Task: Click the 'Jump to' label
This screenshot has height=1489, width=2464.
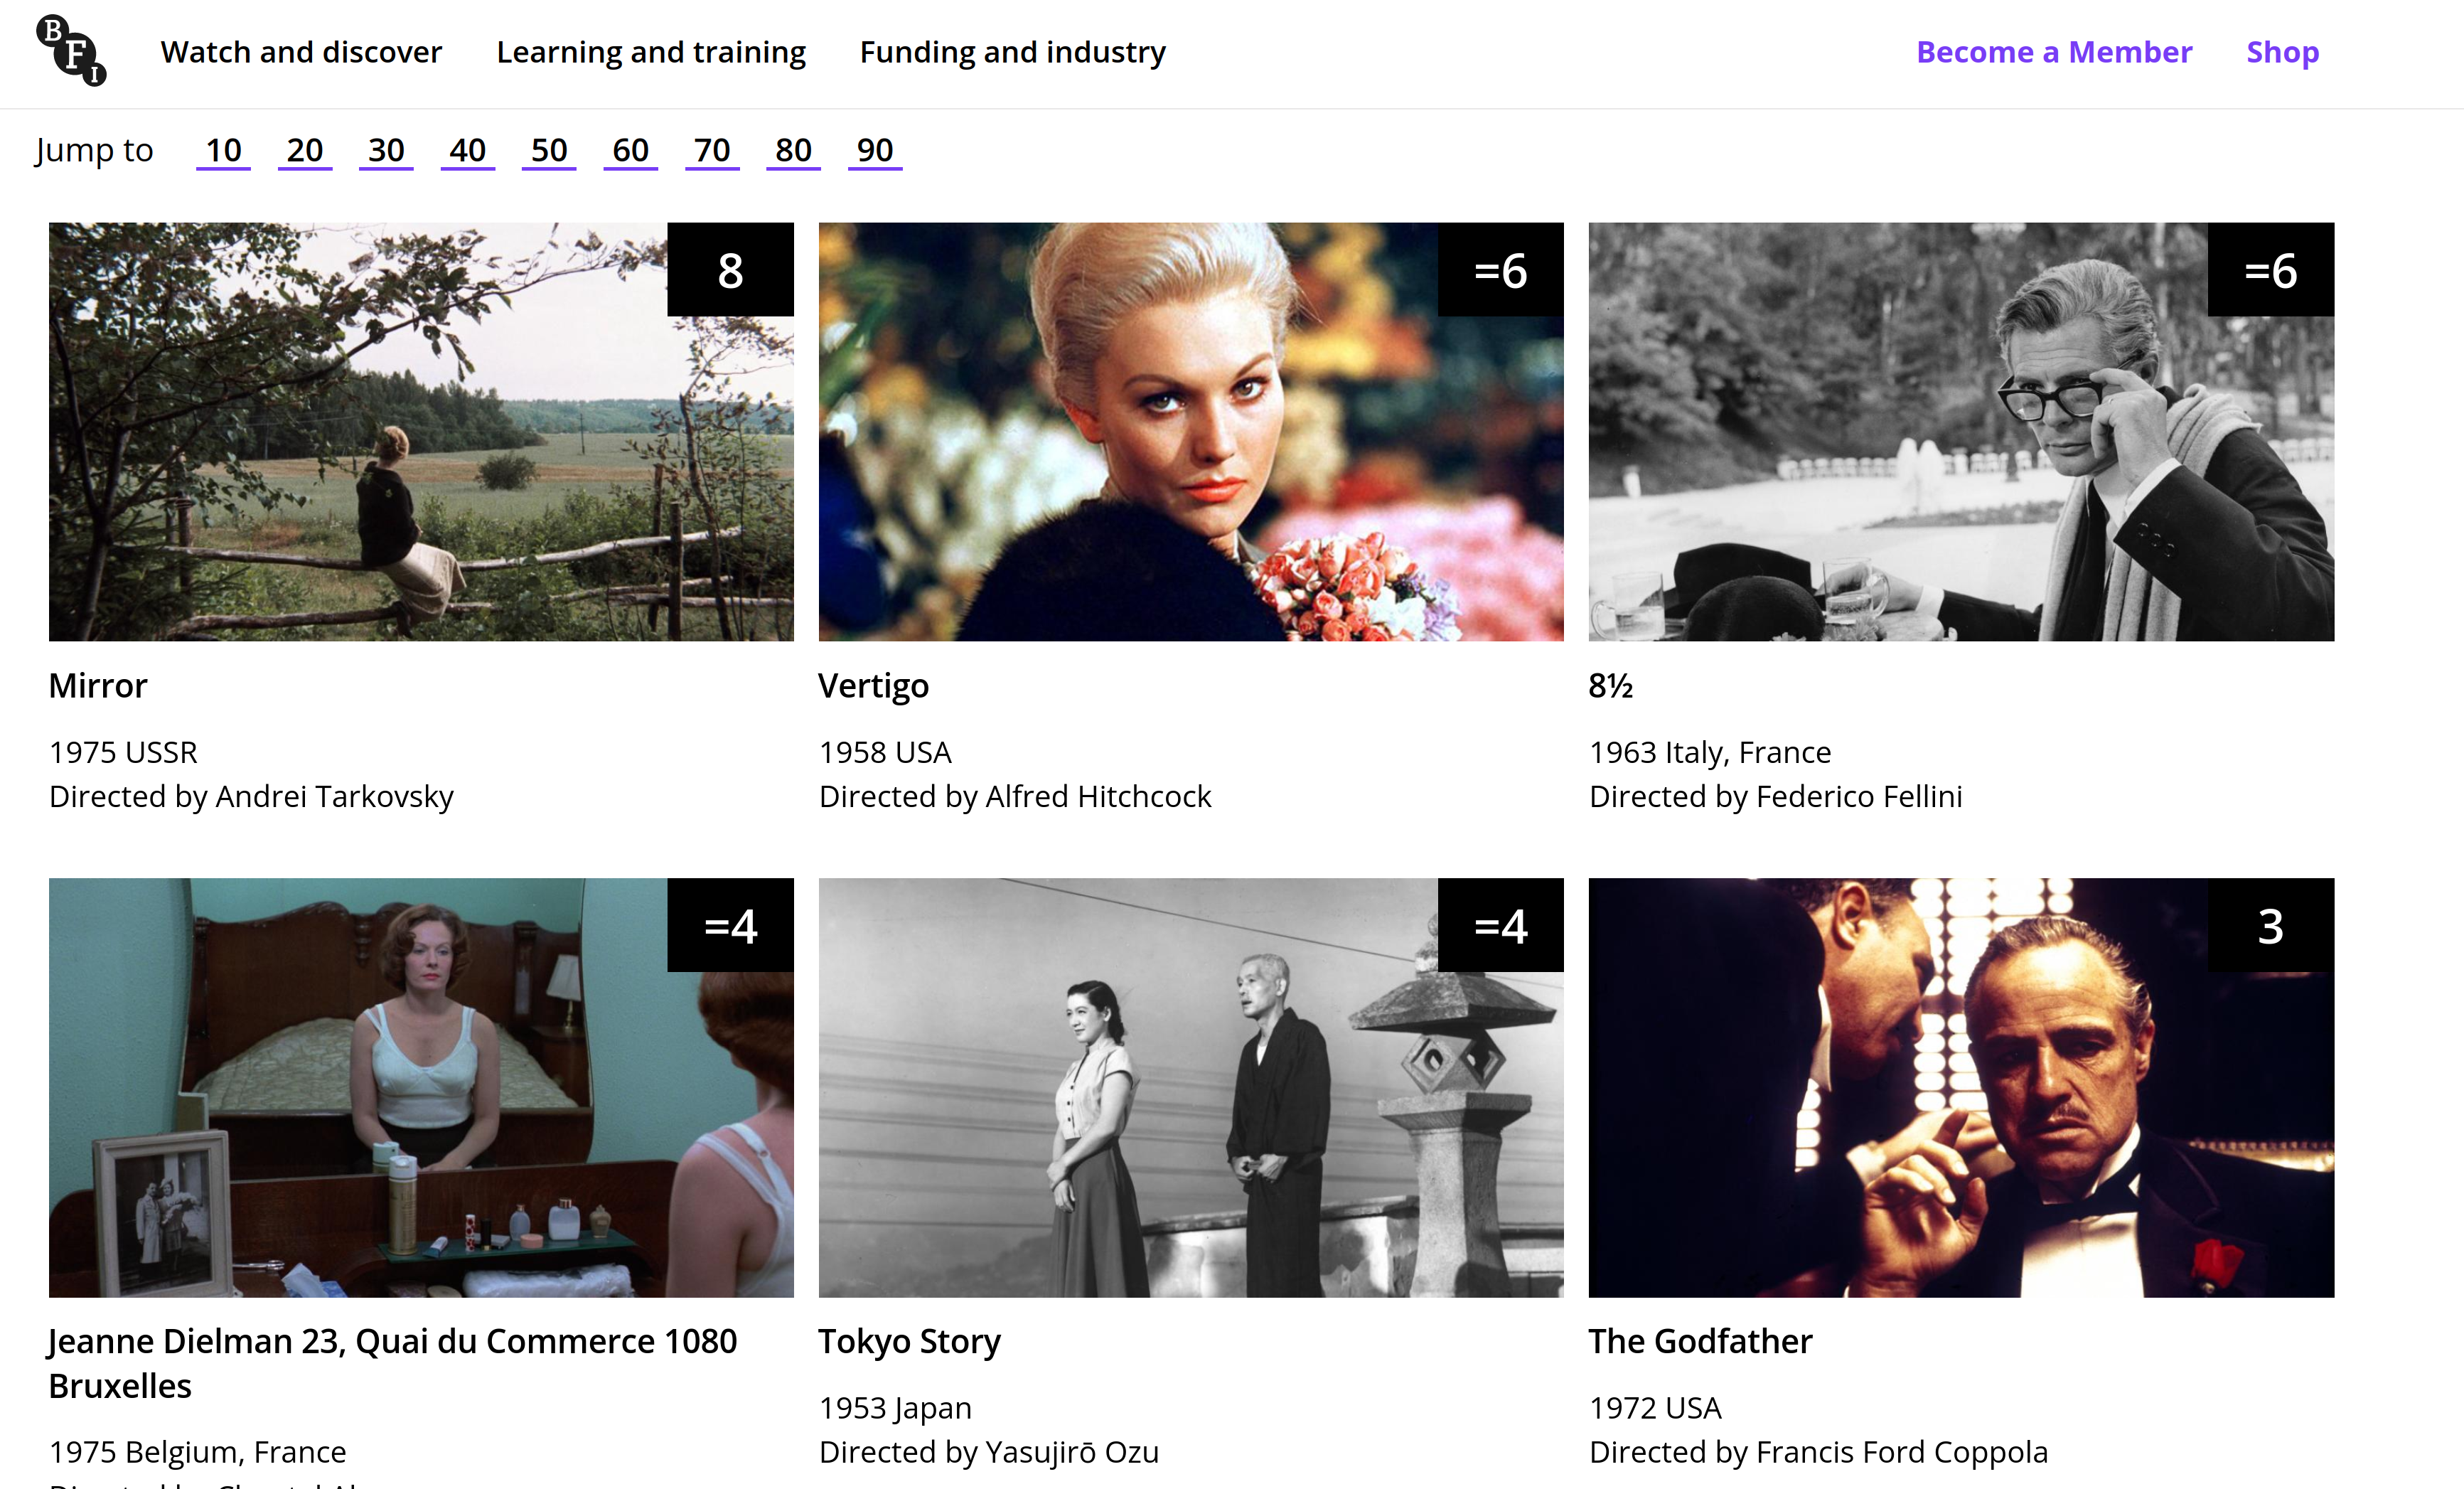Action: (x=94, y=150)
